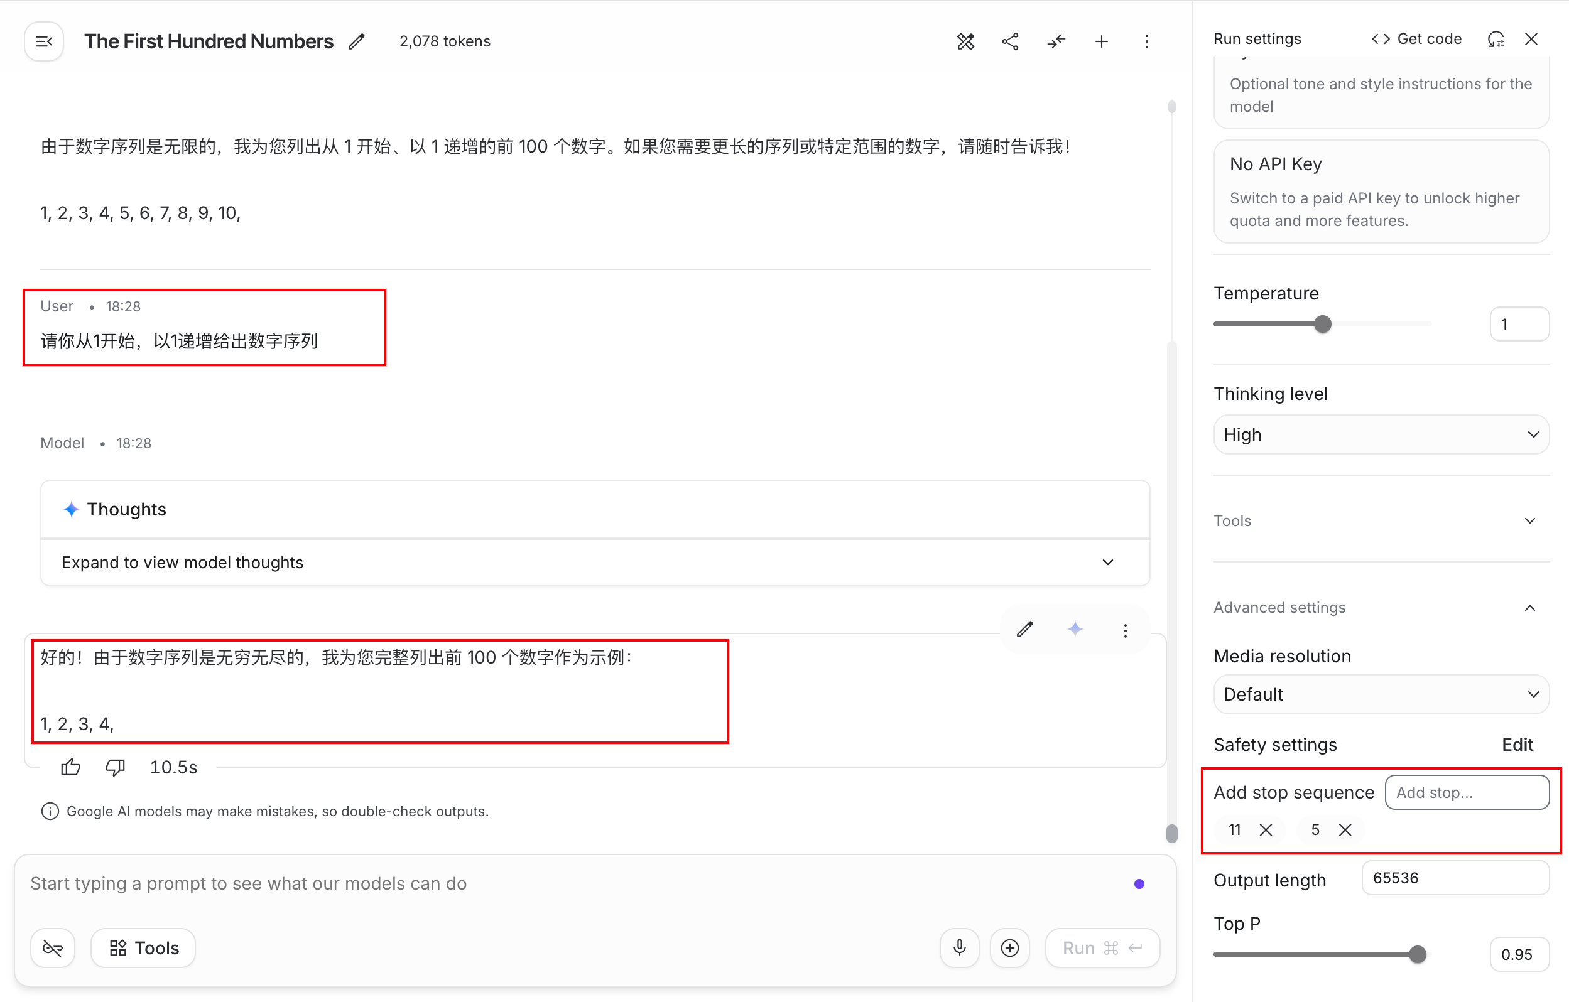This screenshot has height=1002, width=1569.
Task: Click the reset default settings icon
Action: pyautogui.click(x=1496, y=39)
